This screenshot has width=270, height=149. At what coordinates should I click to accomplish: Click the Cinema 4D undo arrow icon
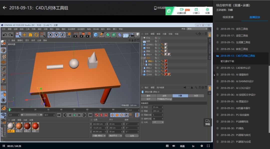4,35
